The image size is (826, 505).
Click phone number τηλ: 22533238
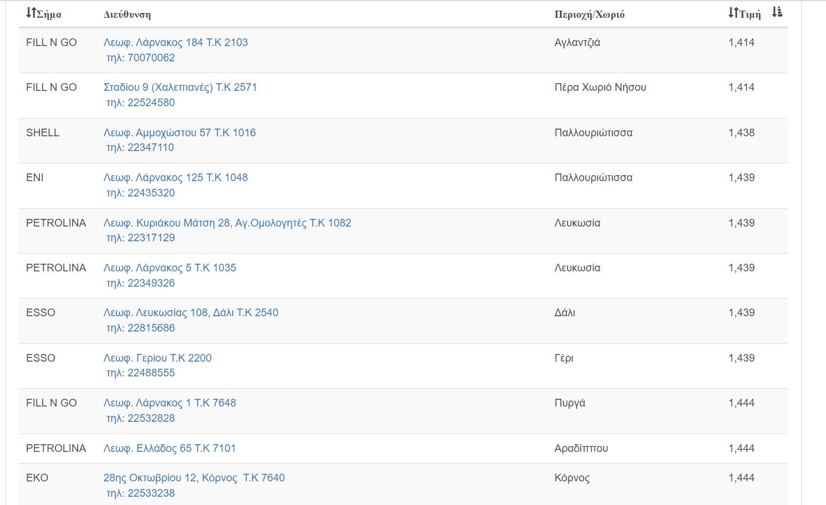140,493
